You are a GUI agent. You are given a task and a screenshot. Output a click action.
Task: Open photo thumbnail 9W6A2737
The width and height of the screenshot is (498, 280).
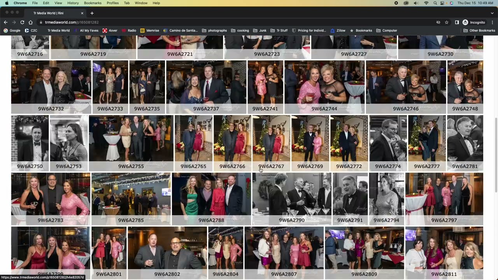pos(206,87)
